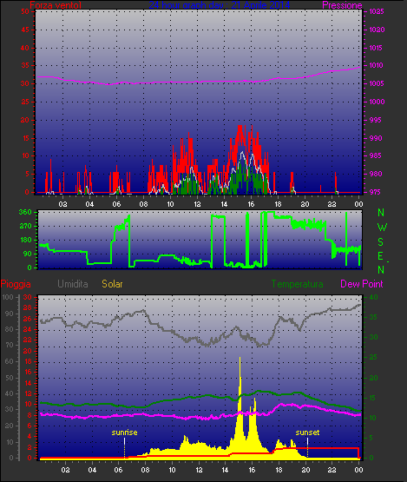Click the 180 wind direction axis value
This screenshot has height=482, width=407.
click(25, 240)
